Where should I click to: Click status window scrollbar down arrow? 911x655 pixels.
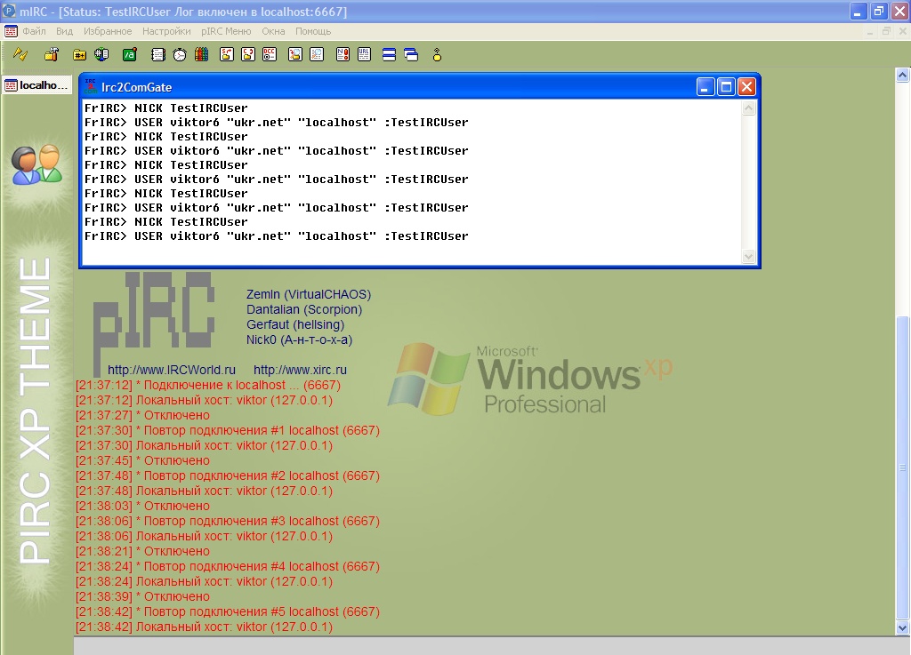click(903, 628)
